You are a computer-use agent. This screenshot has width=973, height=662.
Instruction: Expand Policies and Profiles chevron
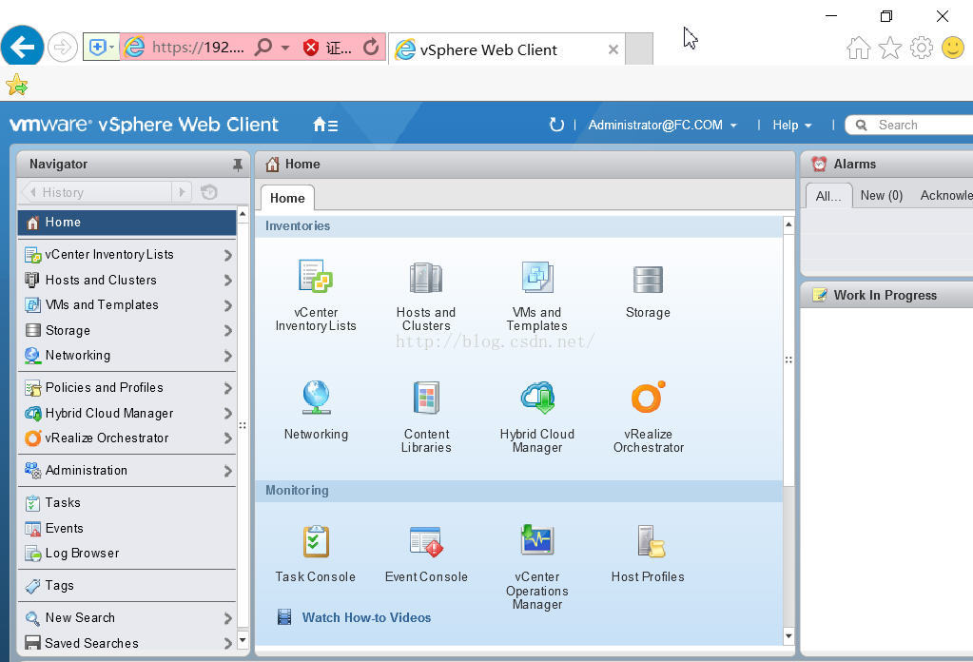coord(227,388)
